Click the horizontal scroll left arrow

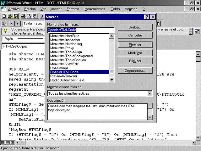[18, 143]
